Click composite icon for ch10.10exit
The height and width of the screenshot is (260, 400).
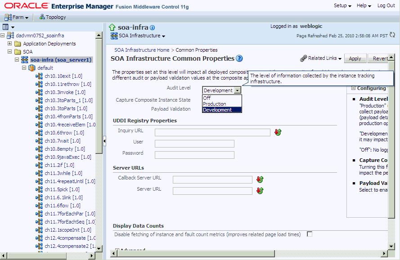(39, 76)
